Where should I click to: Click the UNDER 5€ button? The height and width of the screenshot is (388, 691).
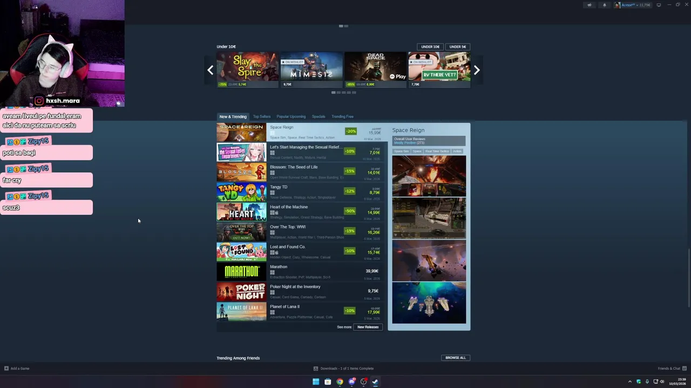(457, 47)
